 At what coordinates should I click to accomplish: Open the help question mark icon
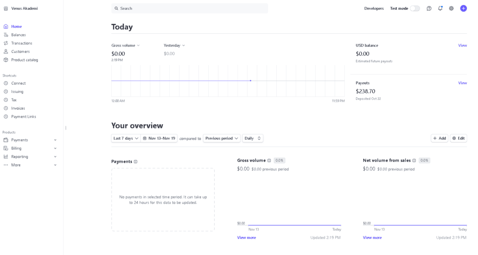click(x=429, y=8)
